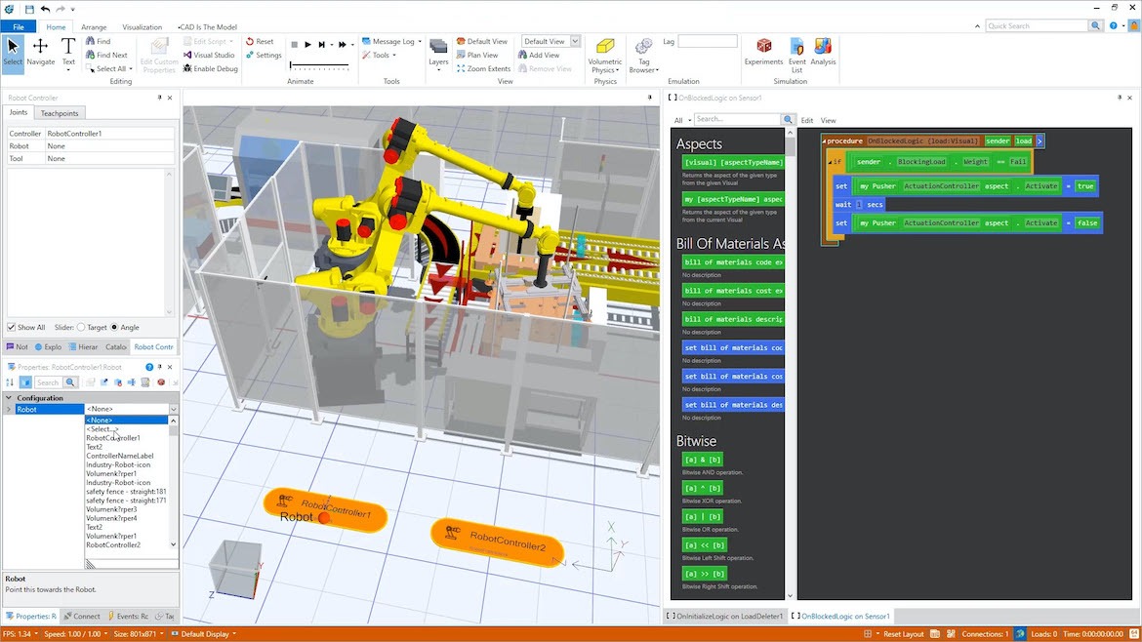Open Analysis
Viewport: 1142px width, 642px height.
click(x=823, y=52)
